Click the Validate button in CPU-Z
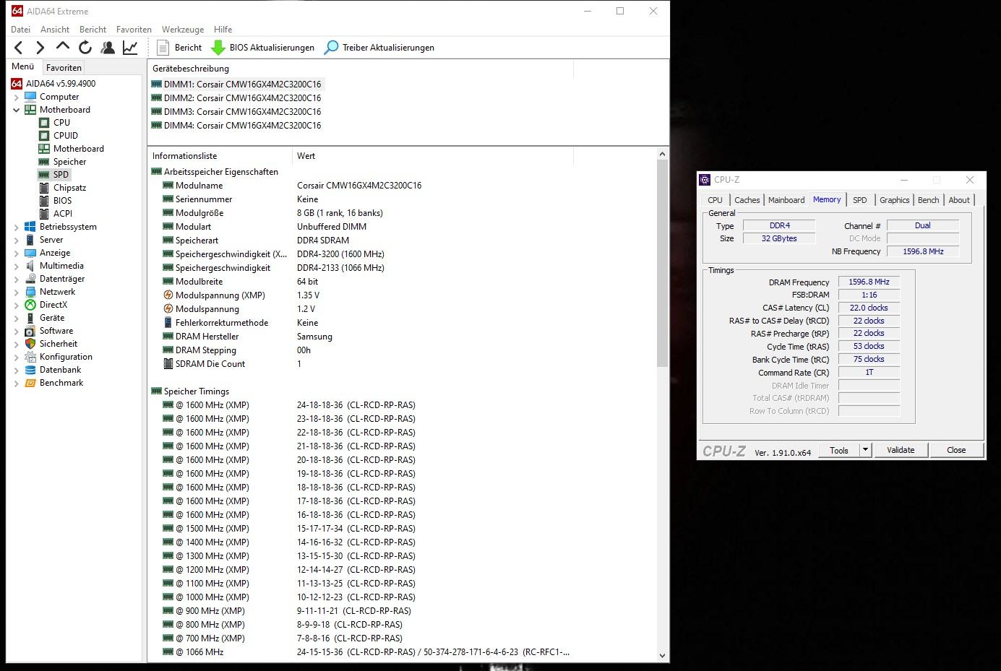The height and width of the screenshot is (671, 1001). [901, 450]
